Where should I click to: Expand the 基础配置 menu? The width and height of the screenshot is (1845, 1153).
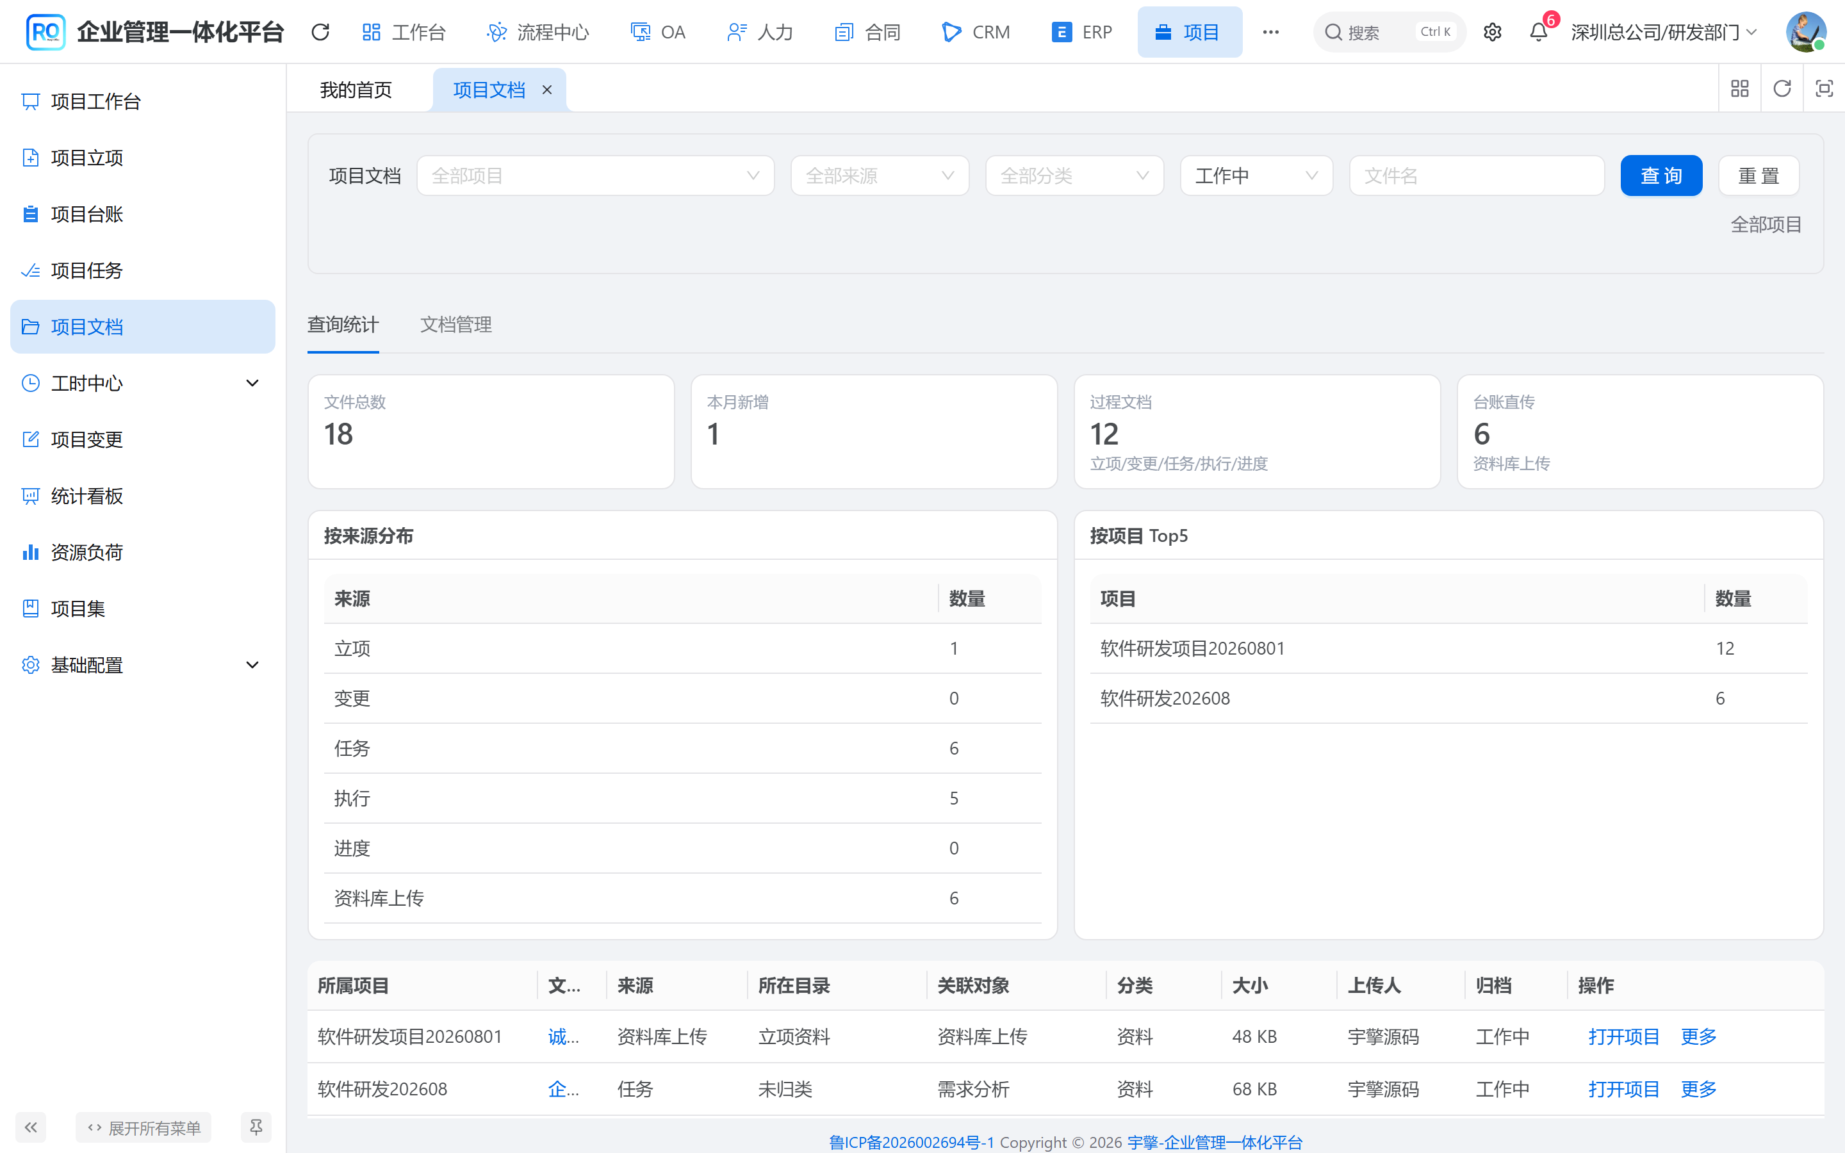coord(143,666)
